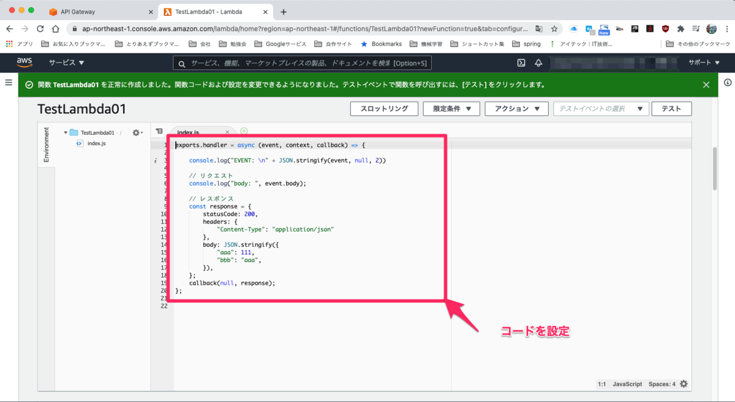Bookmark this page with star icon
Viewport: 735px width, 402px height.
point(554,29)
